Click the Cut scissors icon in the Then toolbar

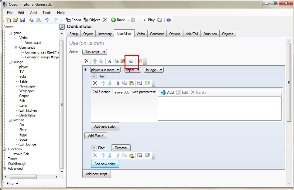[118, 83]
